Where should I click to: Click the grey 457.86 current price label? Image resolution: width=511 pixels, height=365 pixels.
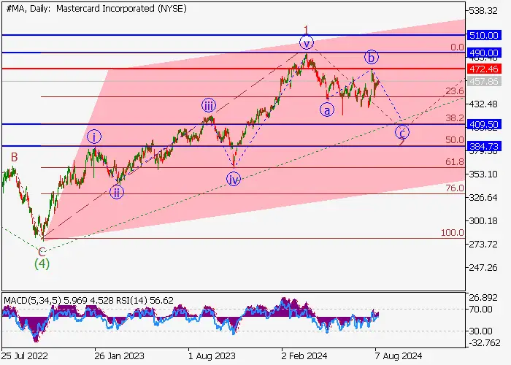pyautogui.click(x=483, y=81)
